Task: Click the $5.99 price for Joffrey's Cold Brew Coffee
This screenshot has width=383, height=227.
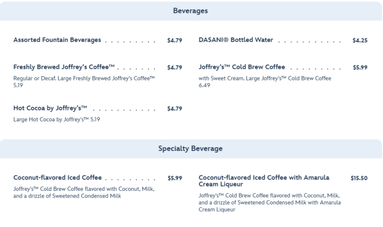Action: pos(360,68)
